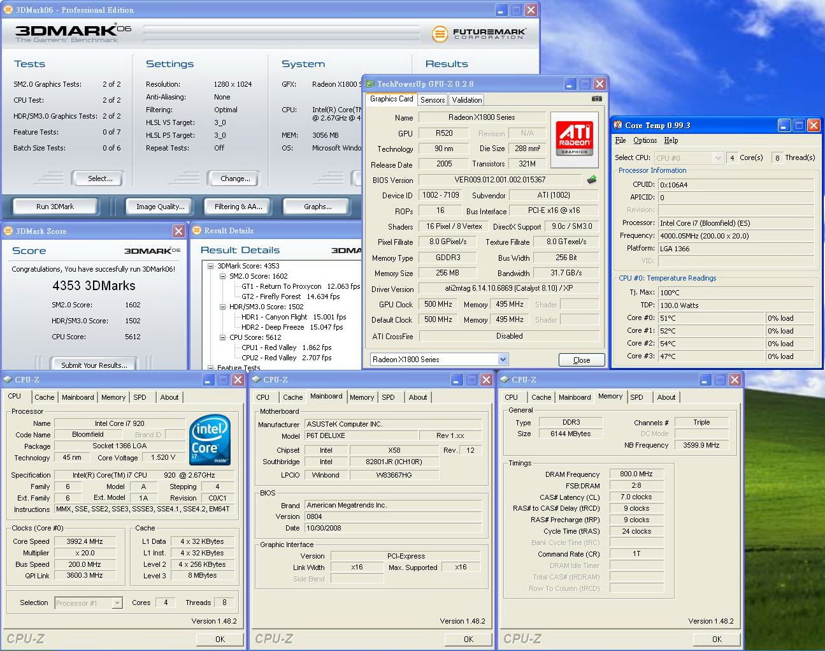Click the CPU-Z Mainboard window title icon
Screen dimensions: 825x651
257,379
